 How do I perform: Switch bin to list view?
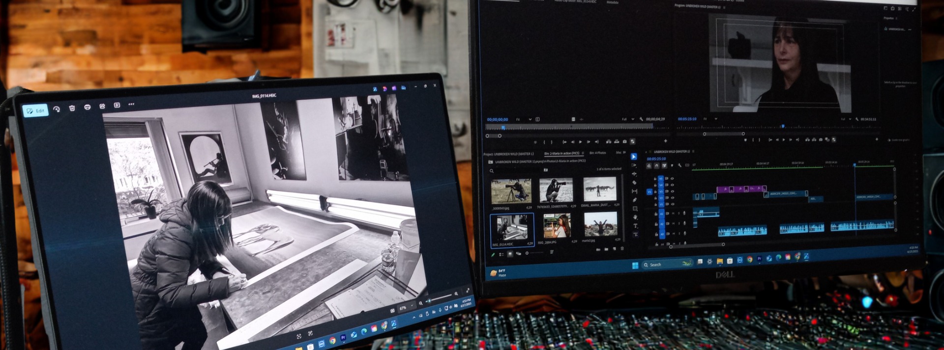click(501, 254)
